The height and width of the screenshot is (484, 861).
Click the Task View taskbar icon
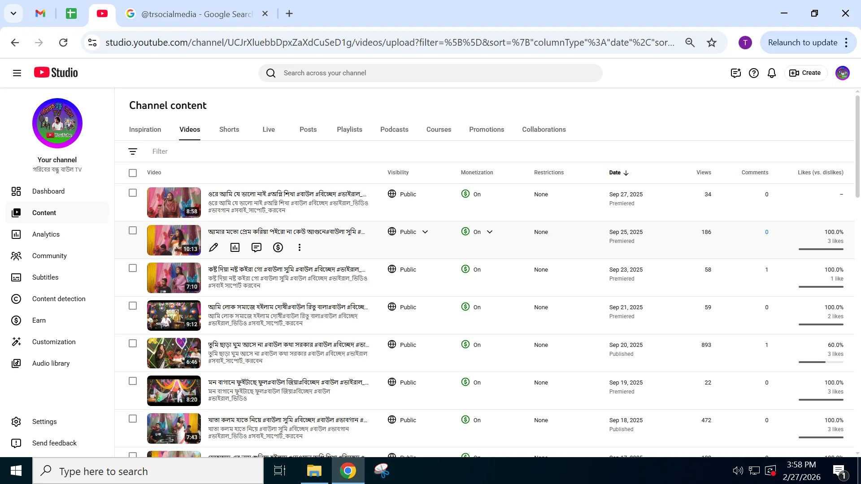[280, 471]
